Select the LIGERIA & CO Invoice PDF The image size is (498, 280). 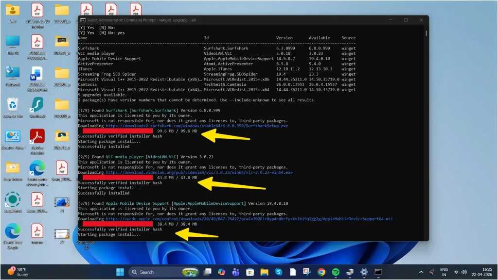pos(37,16)
